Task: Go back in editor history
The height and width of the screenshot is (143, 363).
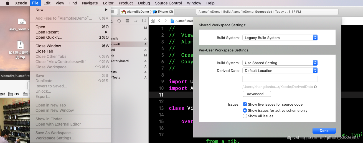Action: coord(159,21)
